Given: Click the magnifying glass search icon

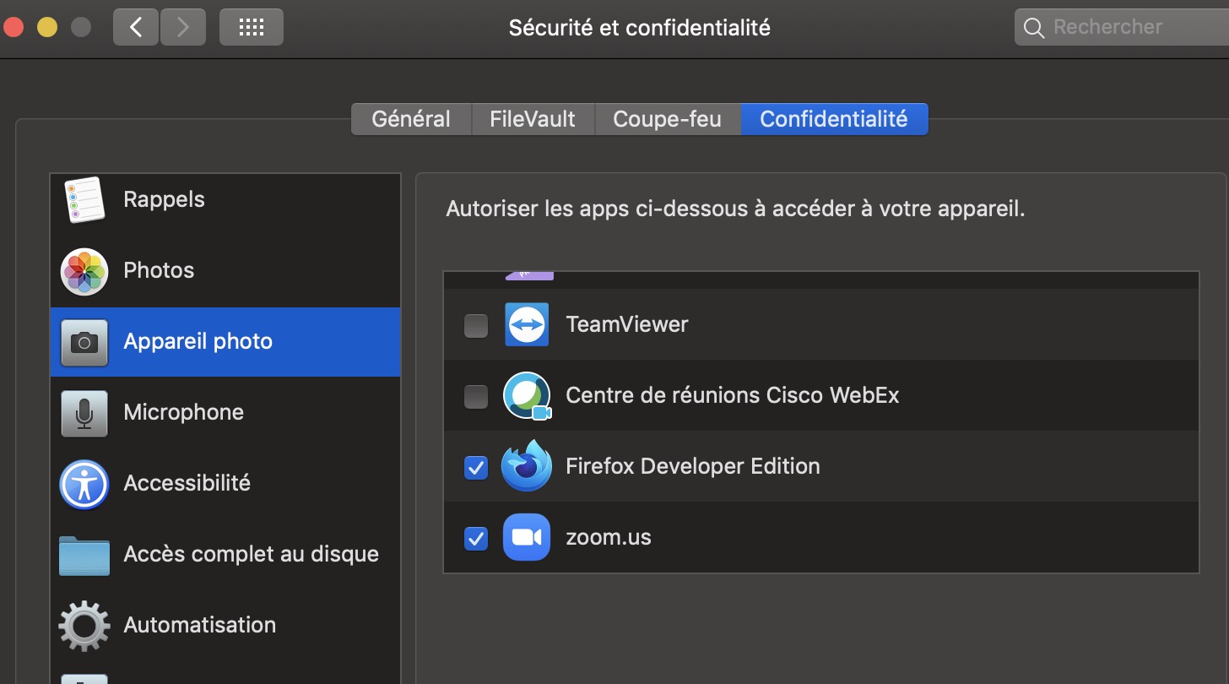Looking at the screenshot, I should (1033, 28).
